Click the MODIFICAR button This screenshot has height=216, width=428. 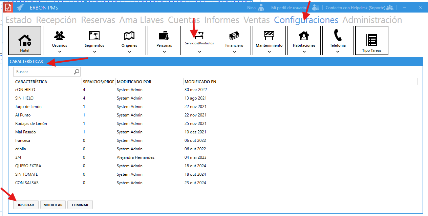click(x=53, y=205)
